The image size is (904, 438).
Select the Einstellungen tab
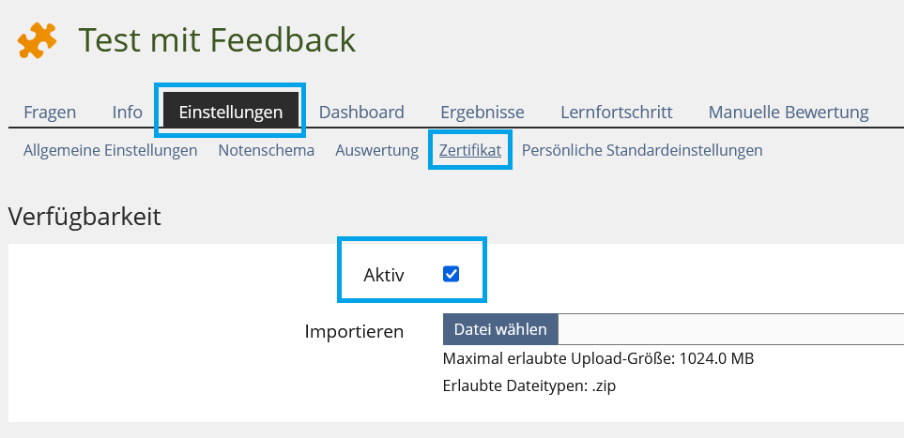pyautogui.click(x=231, y=113)
